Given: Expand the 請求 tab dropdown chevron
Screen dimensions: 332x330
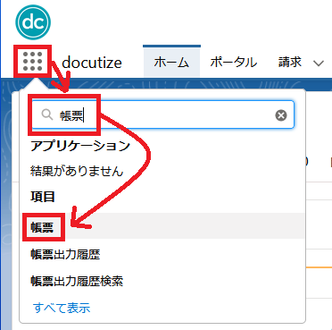Looking at the screenshot, I should [319, 63].
